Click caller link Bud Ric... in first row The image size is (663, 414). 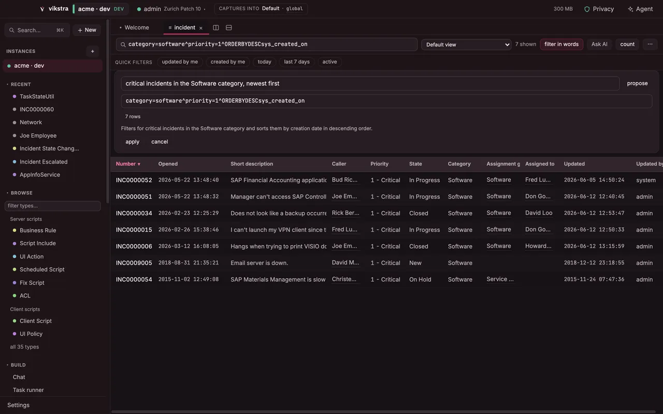click(x=345, y=180)
